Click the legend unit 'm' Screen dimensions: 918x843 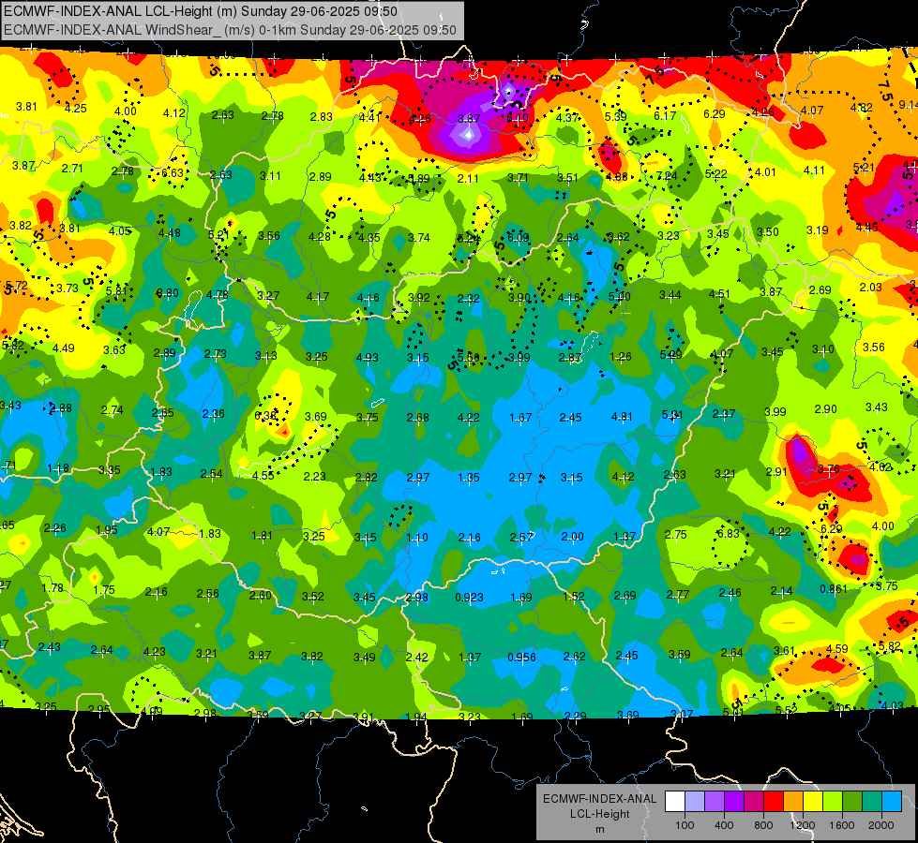(x=599, y=829)
